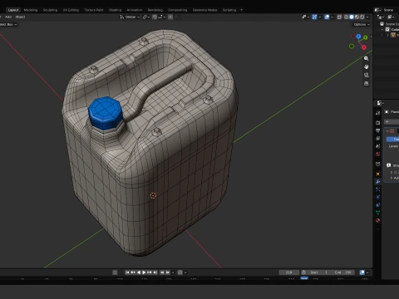The height and width of the screenshot is (299, 399).
Task: Toggle the camera view icon
Action: 367,75
